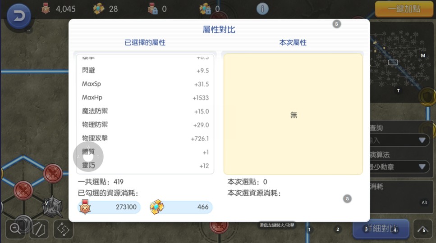Click the gold gem currency icon showing 28

click(x=98, y=9)
